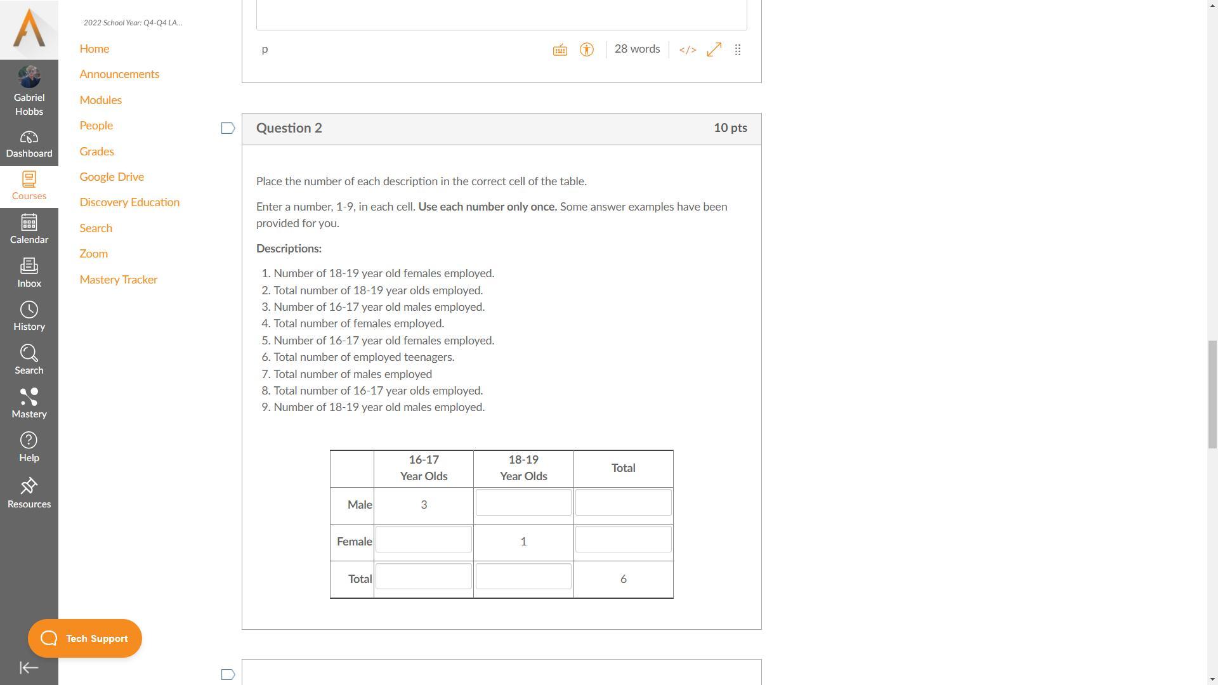The width and height of the screenshot is (1218, 685).
Task: Open History panel in sidebar
Action: click(29, 316)
